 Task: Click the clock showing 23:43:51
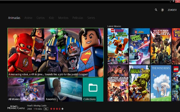[x=172, y=10]
